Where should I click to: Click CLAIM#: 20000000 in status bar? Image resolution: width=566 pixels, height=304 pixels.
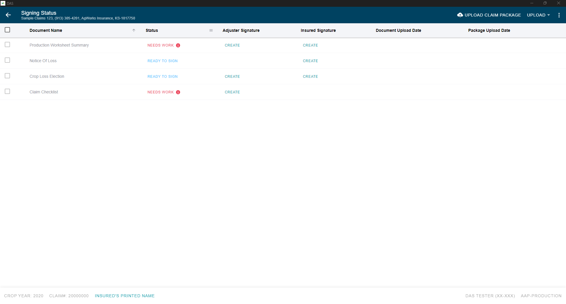pyautogui.click(x=69, y=296)
